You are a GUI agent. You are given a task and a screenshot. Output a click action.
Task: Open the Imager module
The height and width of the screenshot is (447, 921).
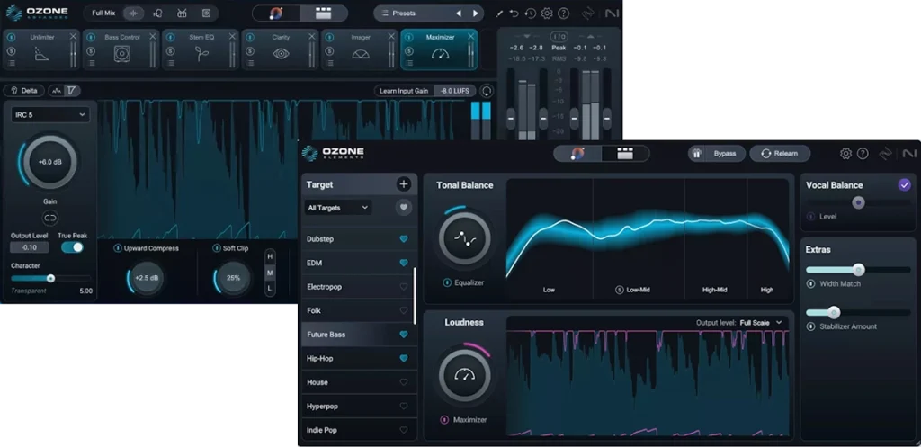point(361,53)
